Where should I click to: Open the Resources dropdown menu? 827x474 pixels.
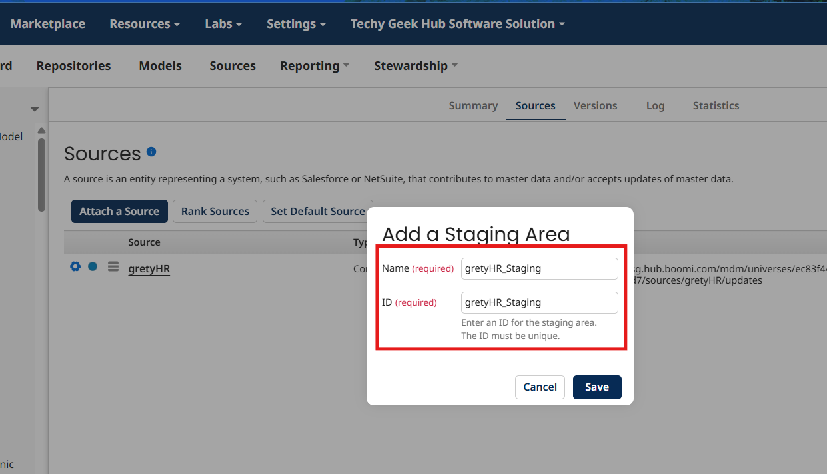click(145, 24)
